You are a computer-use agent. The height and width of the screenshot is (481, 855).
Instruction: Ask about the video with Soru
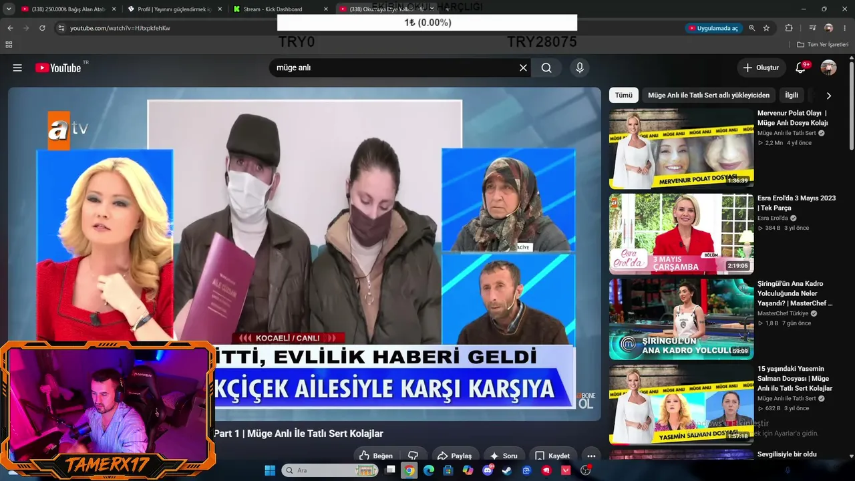[504, 456]
